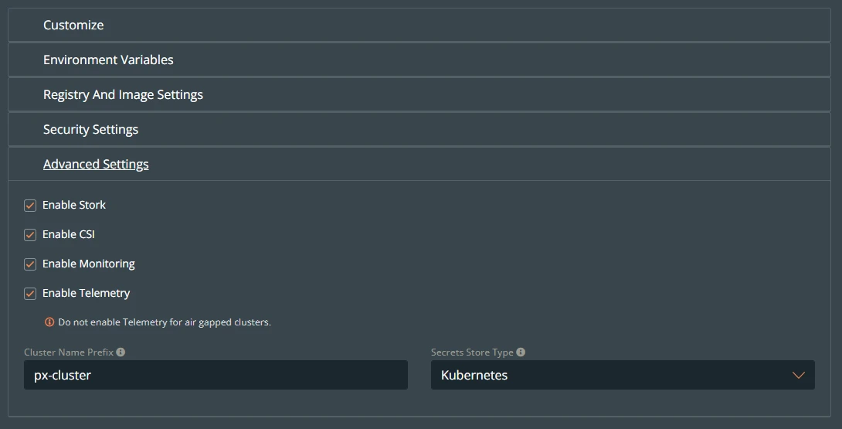Expand the Environment Variables section

419,60
